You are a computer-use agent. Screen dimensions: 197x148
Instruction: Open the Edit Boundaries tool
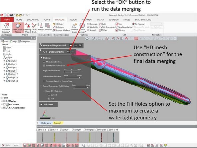pos(107,27)
